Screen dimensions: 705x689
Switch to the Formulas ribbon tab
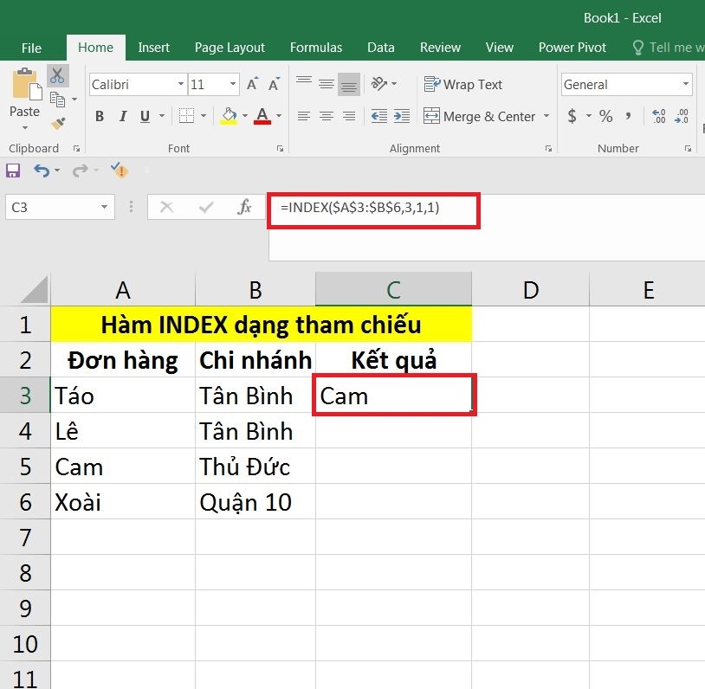tap(316, 48)
